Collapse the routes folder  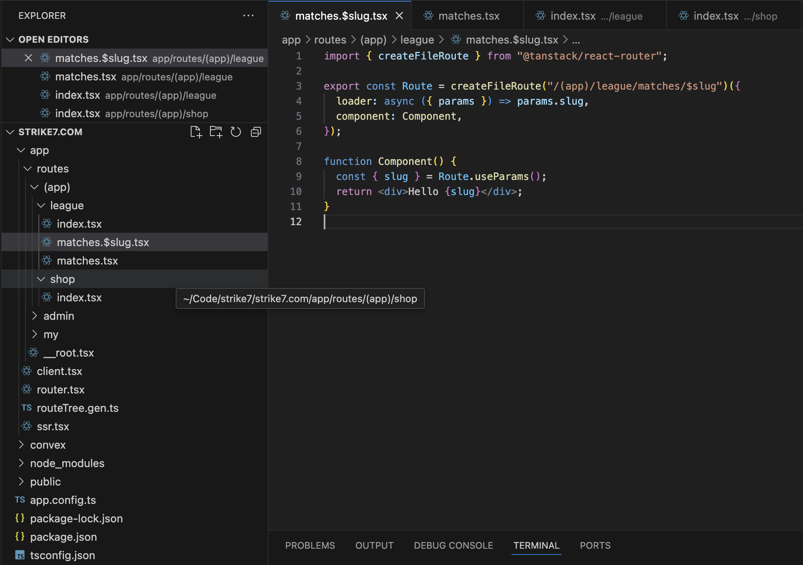point(28,168)
